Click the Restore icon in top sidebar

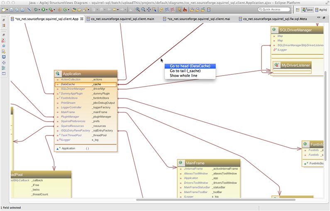pos(4,20)
